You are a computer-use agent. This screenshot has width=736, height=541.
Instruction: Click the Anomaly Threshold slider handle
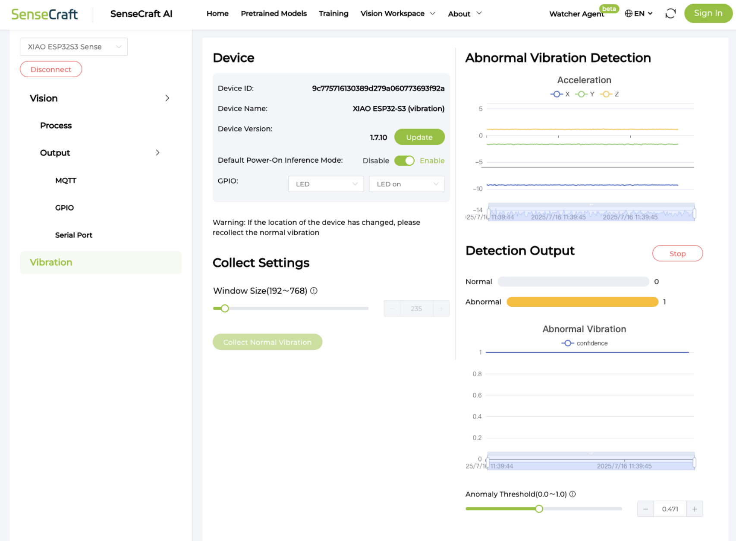click(539, 509)
